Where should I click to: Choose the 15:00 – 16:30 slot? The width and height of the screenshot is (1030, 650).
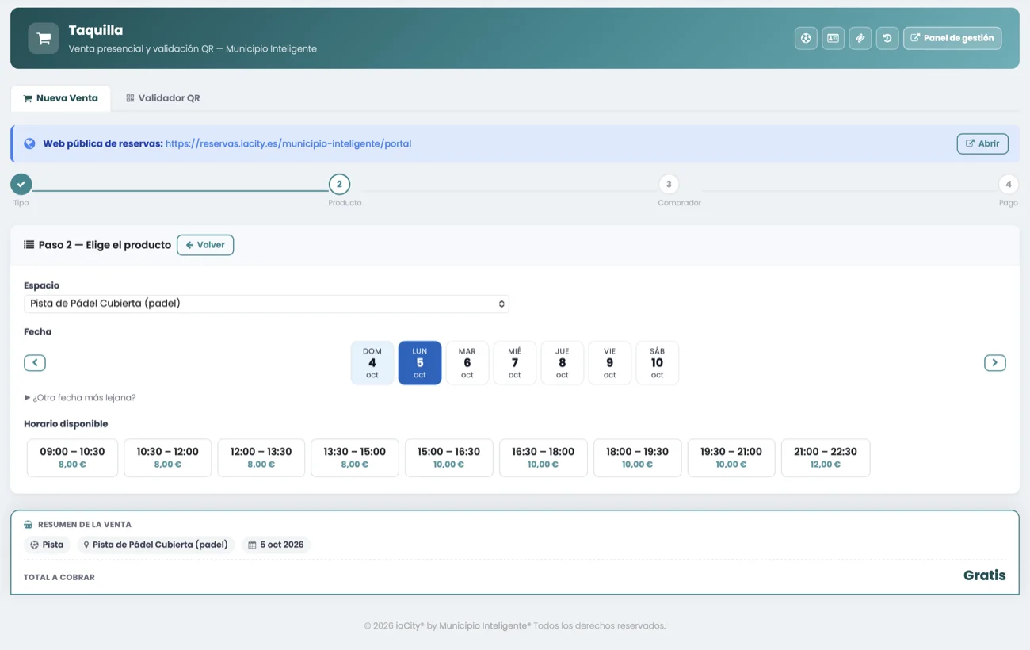coord(449,457)
